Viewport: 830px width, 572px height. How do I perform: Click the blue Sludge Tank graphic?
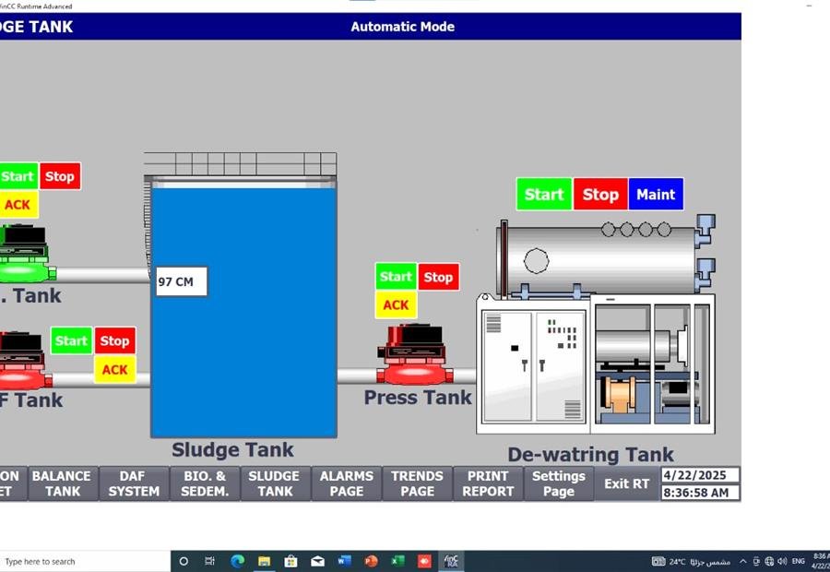(243, 307)
